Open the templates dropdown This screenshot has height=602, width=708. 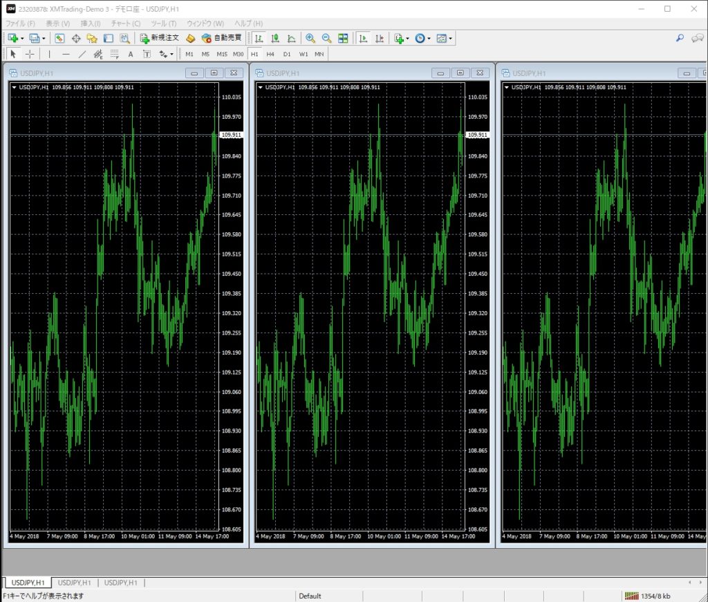pos(451,39)
